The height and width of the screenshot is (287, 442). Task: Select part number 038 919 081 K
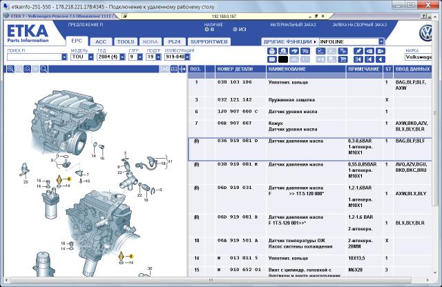pyautogui.click(x=238, y=164)
